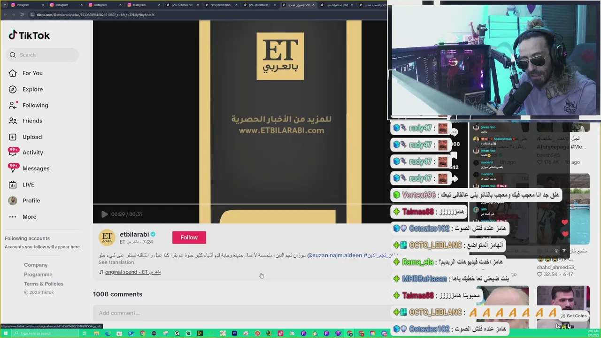Go forward with the browser forward arrow

tap(13, 15)
